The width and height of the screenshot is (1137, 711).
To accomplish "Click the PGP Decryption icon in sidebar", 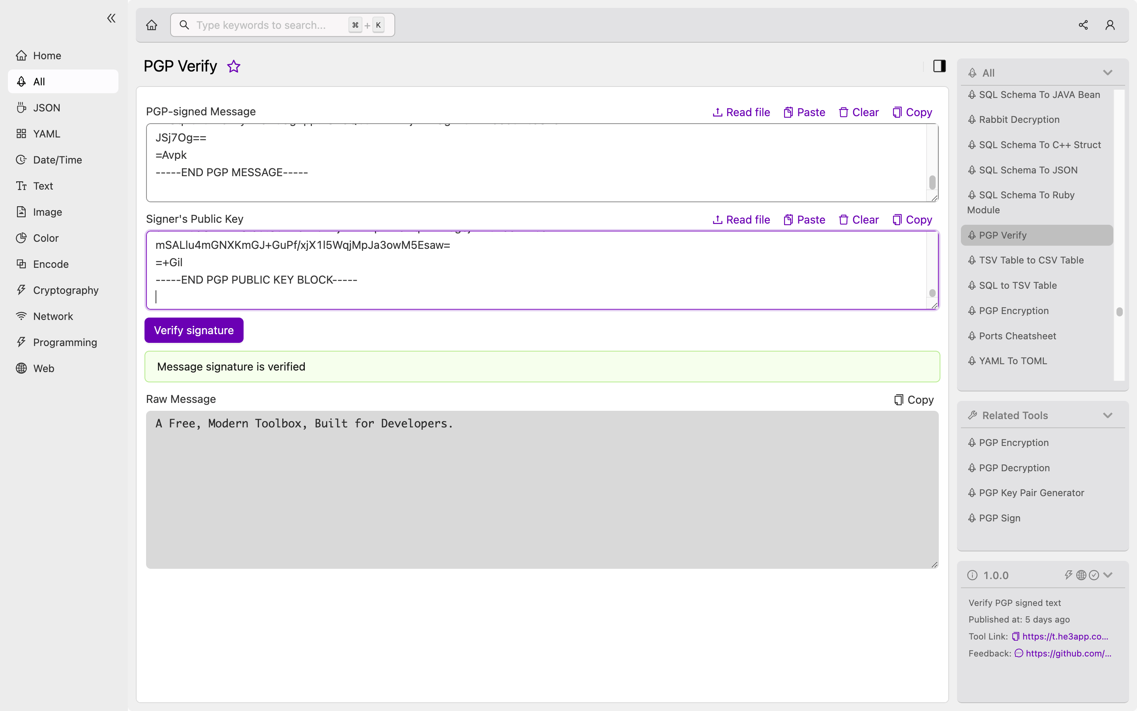I will (972, 468).
